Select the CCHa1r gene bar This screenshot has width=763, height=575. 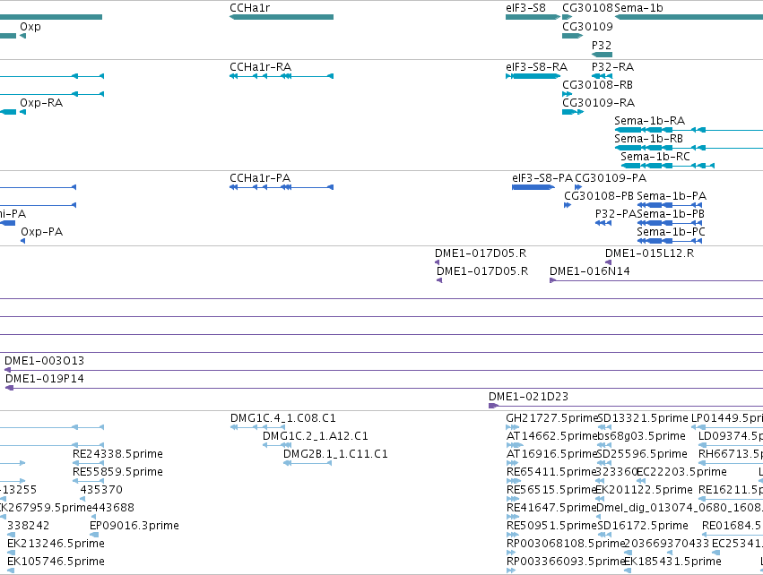(282, 17)
